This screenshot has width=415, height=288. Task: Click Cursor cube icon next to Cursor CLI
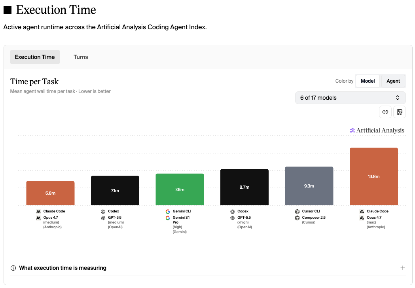coord(297,212)
